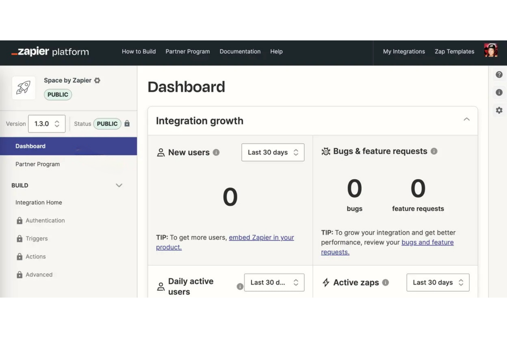
Task: Collapse the Integration growth panel
Action: (467, 119)
